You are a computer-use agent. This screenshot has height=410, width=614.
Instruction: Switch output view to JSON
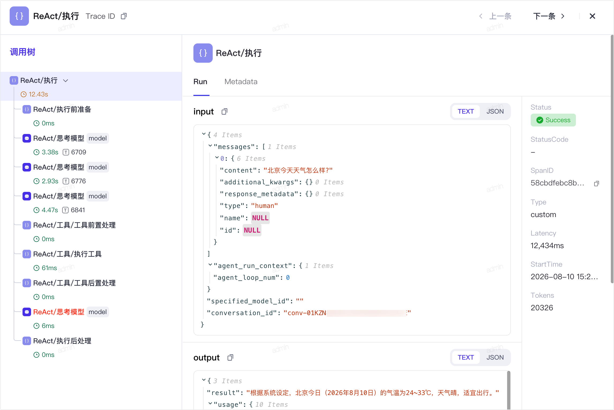click(495, 357)
